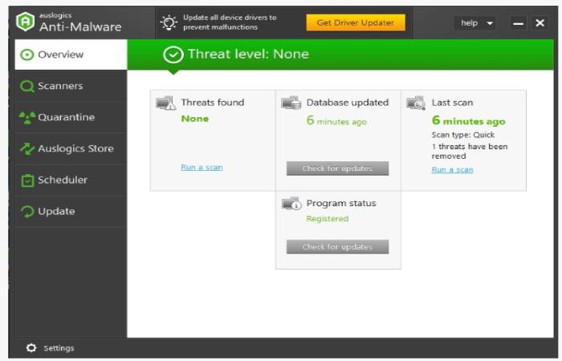The image size is (562, 361).
Task: Expand the help dropdown menu
Action: click(x=475, y=23)
